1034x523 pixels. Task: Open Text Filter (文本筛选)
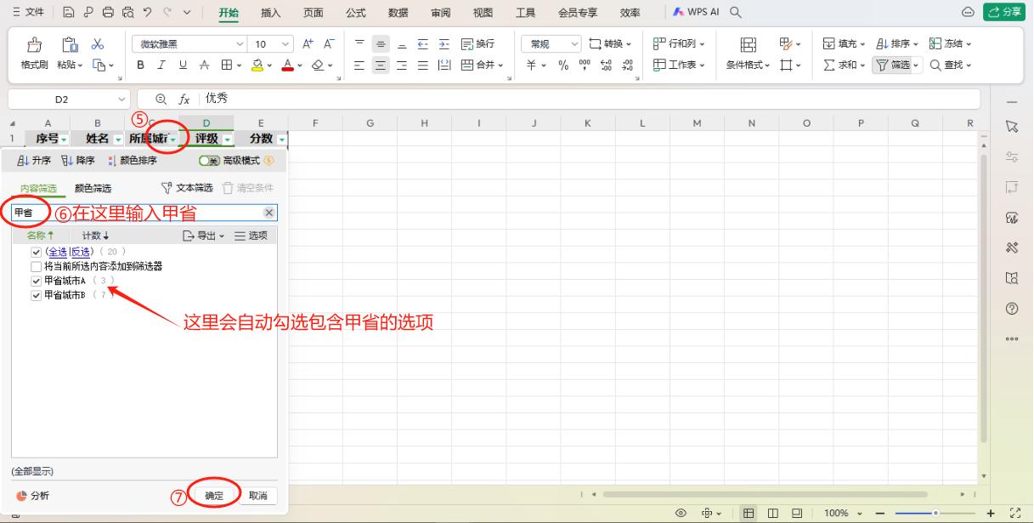tap(187, 188)
